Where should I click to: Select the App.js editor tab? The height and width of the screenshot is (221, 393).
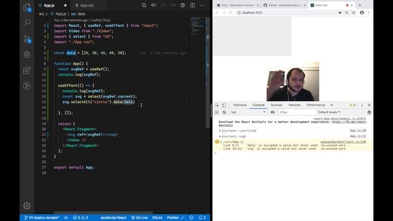(x=49, y=6)
